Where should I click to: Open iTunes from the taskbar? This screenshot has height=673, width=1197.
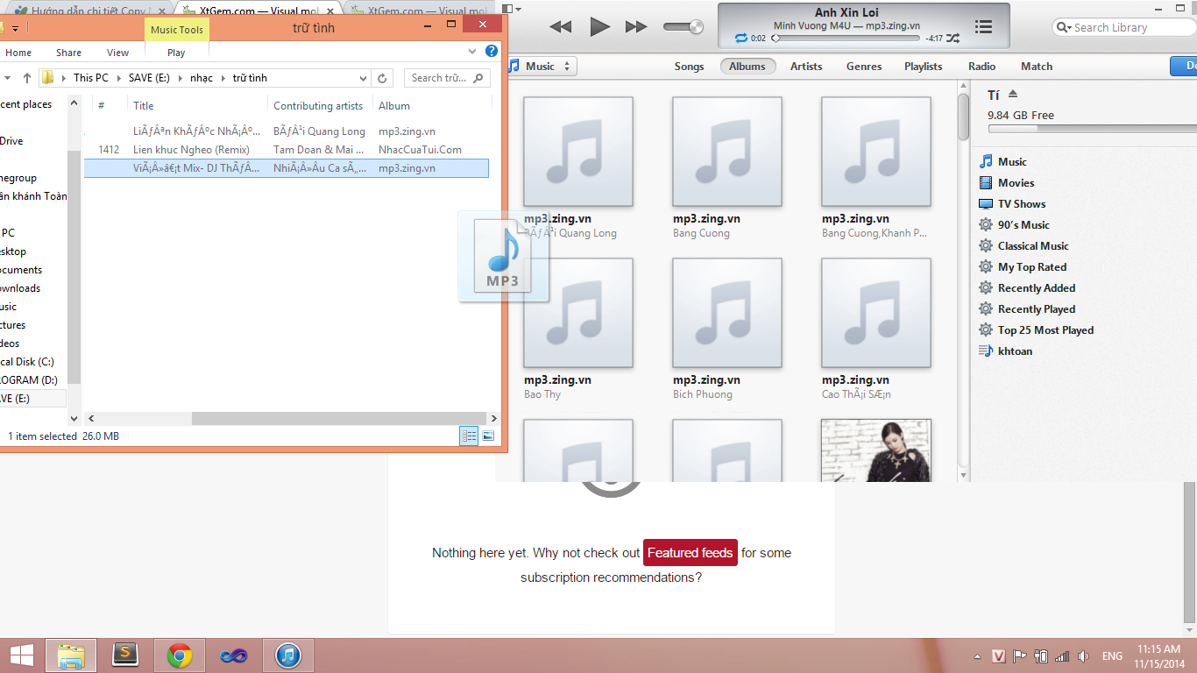pyautogui.click(x=288, y=655)
